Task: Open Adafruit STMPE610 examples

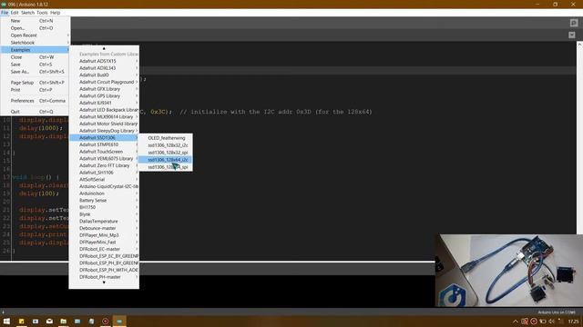Action: (104, 144)
